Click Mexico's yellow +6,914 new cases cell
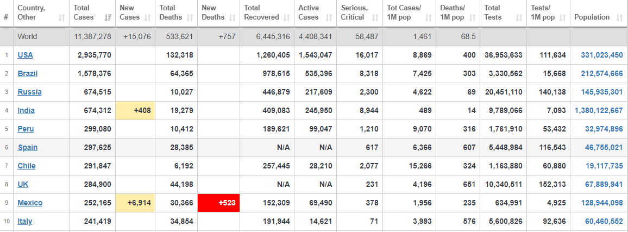This screenshot has width=628, height=232. [135, 203]
